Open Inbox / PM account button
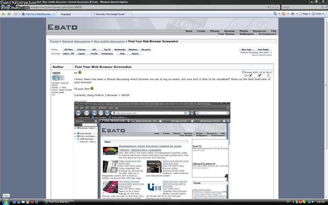 tap(68, 54)
